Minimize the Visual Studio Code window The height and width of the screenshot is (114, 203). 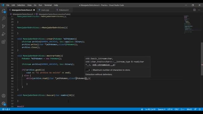(x=186, y=5)
